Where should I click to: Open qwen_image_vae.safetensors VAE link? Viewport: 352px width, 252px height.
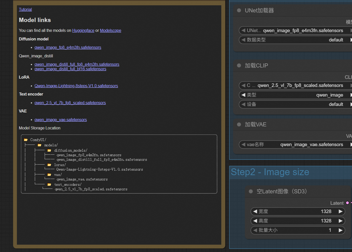coord(61,120)
